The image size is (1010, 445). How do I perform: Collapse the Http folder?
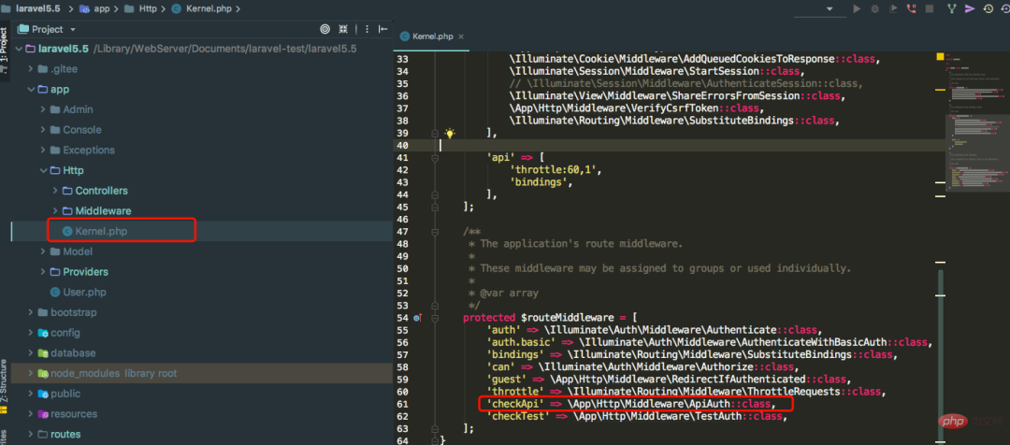coord(43,170)
